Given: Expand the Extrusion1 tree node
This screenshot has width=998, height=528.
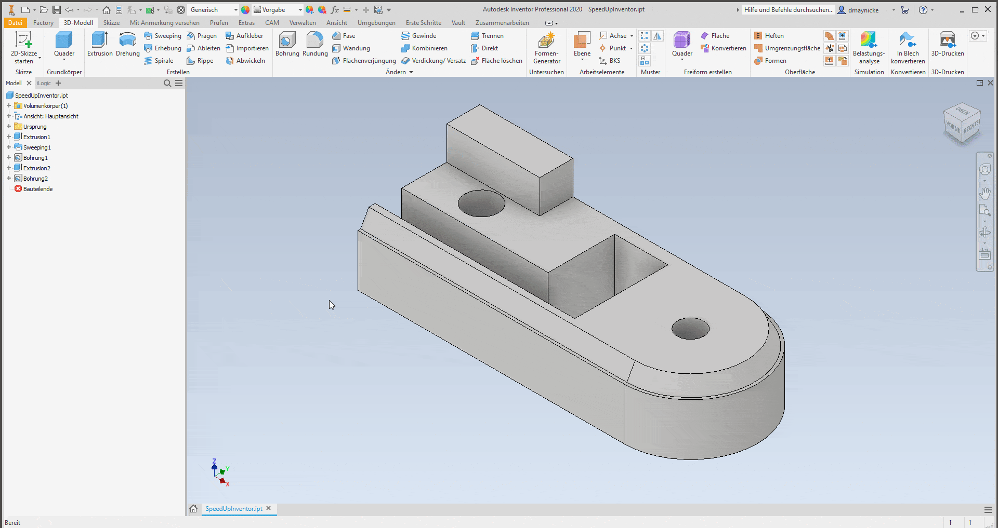Looking at the screenshot, I should pos(9,137).
